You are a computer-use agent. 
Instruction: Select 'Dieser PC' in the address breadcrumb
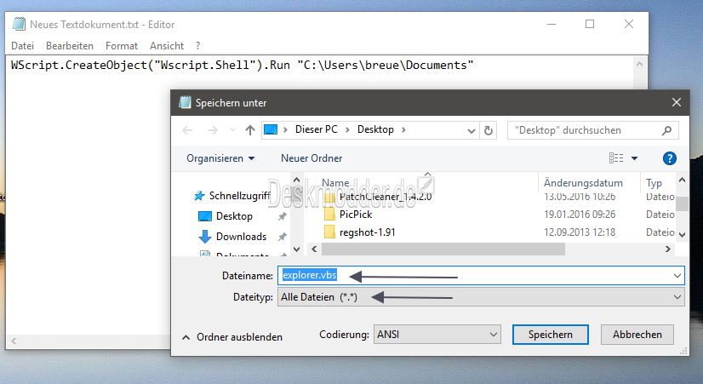(x=316, y=129)
